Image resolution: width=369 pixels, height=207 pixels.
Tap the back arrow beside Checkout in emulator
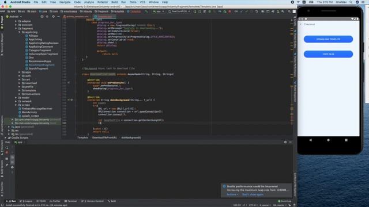click(300, 24)
